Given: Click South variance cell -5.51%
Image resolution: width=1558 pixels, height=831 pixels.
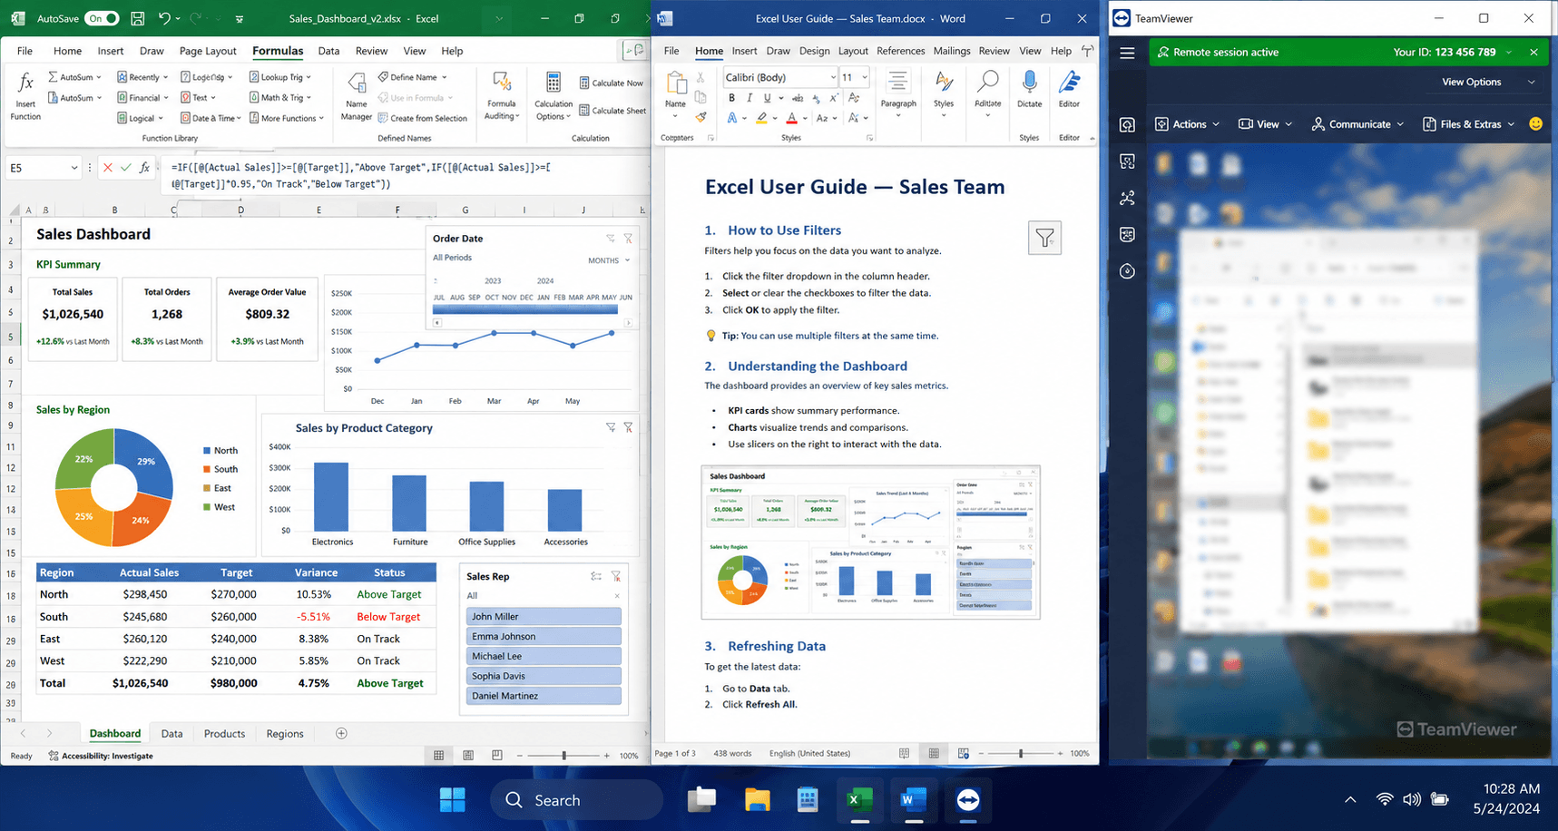Looking at the screenshot, I should pos(313,617).
